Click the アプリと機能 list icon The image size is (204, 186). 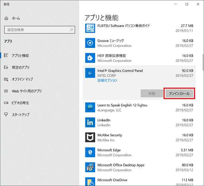[6, 55]
